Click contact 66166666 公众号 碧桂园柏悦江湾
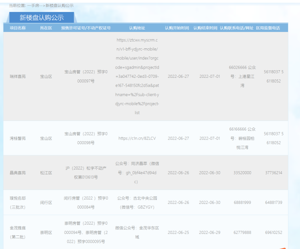Screen dimensions: 300x249 pyautogui.click(x=242, y=138)
